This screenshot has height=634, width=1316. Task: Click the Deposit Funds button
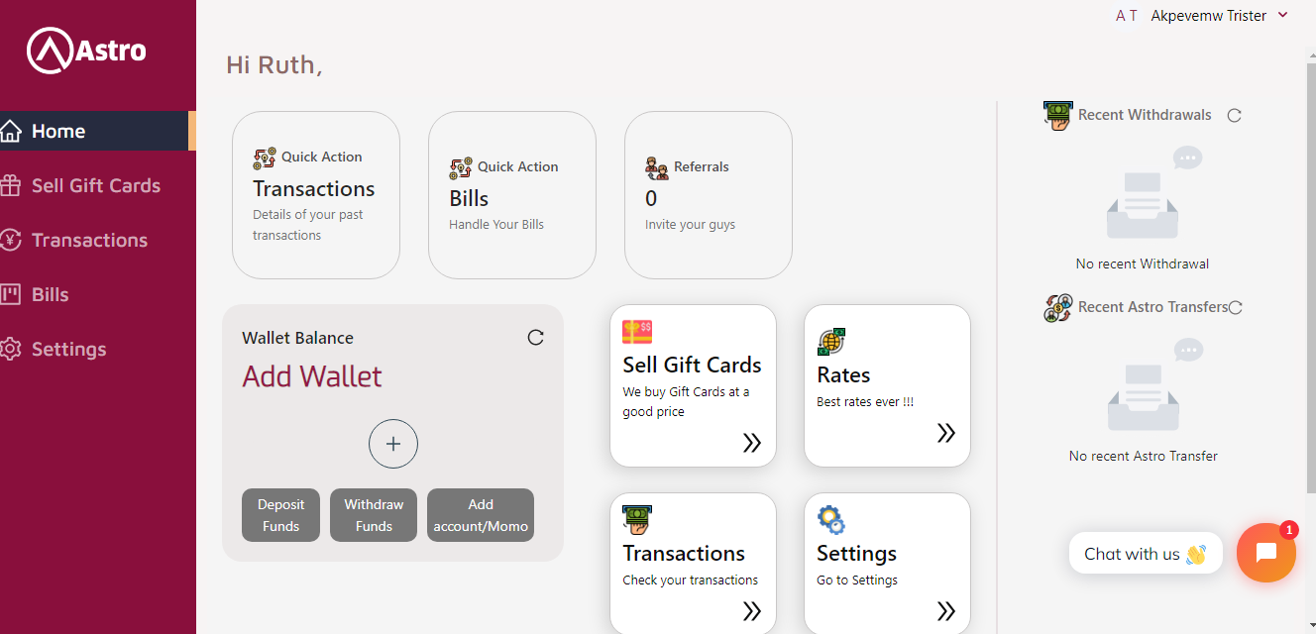pos(280,515)
